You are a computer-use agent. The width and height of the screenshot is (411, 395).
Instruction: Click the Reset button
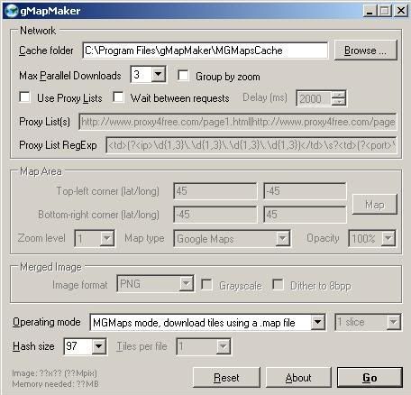click(226, 378)
